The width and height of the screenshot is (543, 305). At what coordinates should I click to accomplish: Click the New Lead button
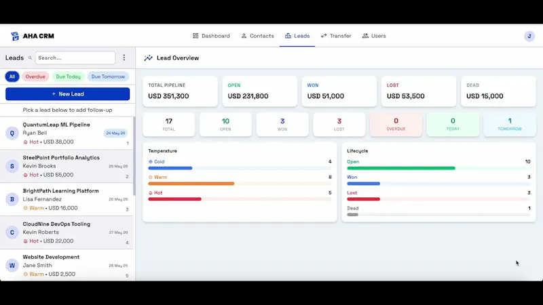pos(67,94)
